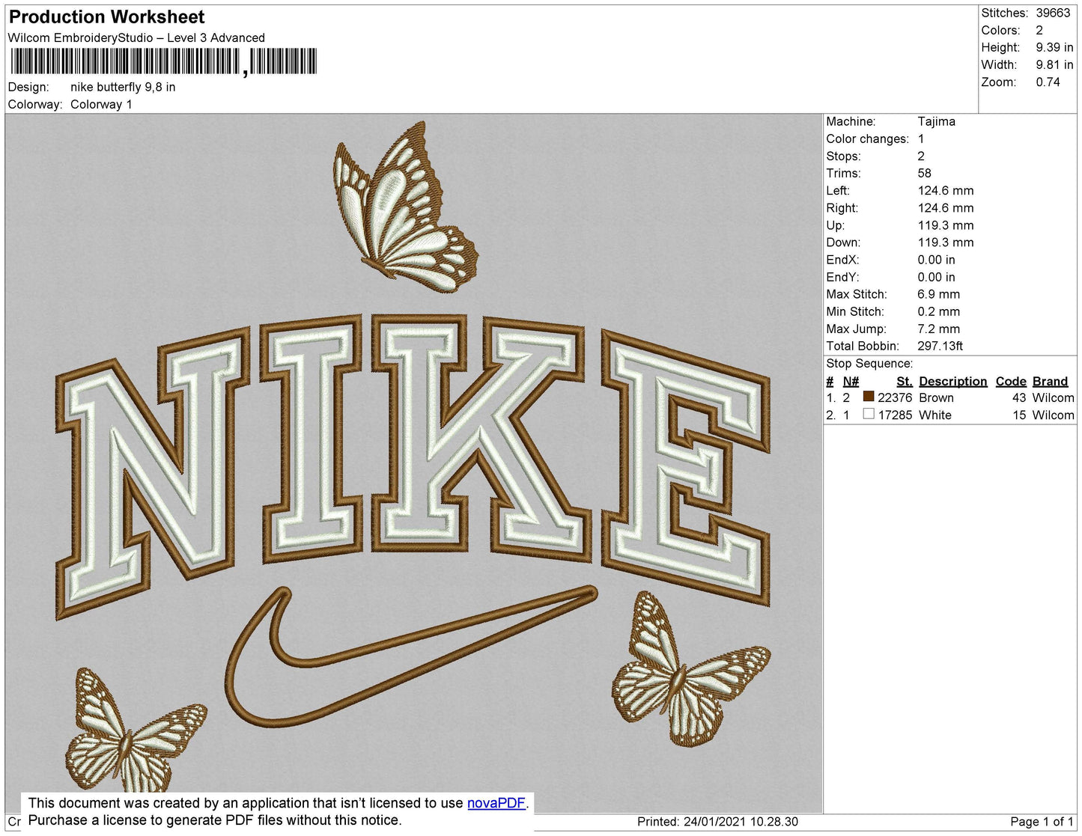Select thread code 22376 in stop sequence
The height and width of the screenshot is (836, 1082).
coord(895,397)
